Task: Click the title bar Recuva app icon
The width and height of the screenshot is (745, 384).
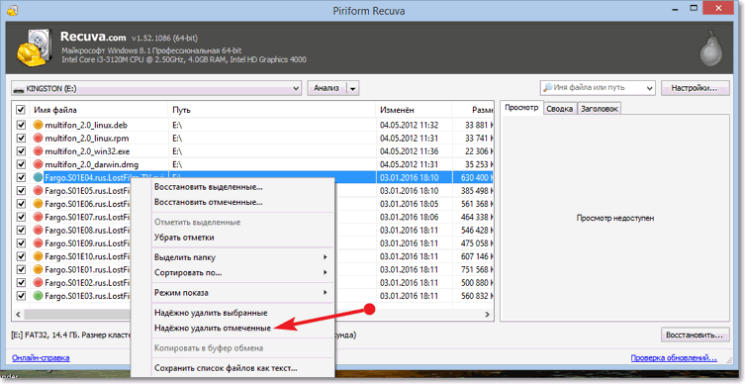Action: tap(12, 10)
